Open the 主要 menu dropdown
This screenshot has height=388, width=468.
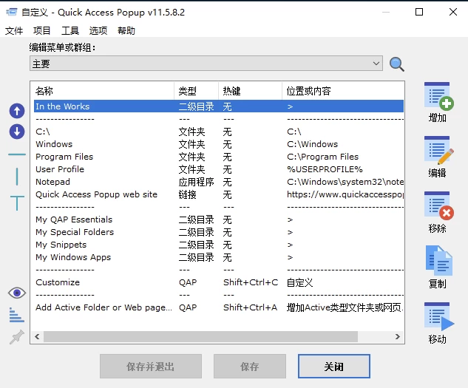coord(206,64)
